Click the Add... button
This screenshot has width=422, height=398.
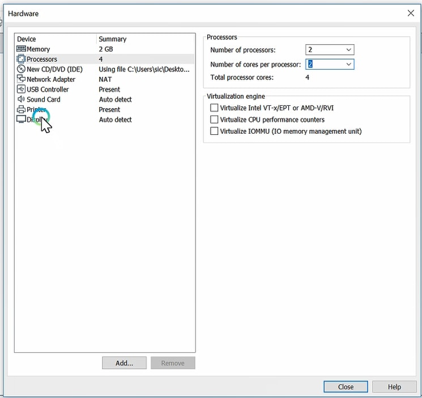tap(124, 363)
